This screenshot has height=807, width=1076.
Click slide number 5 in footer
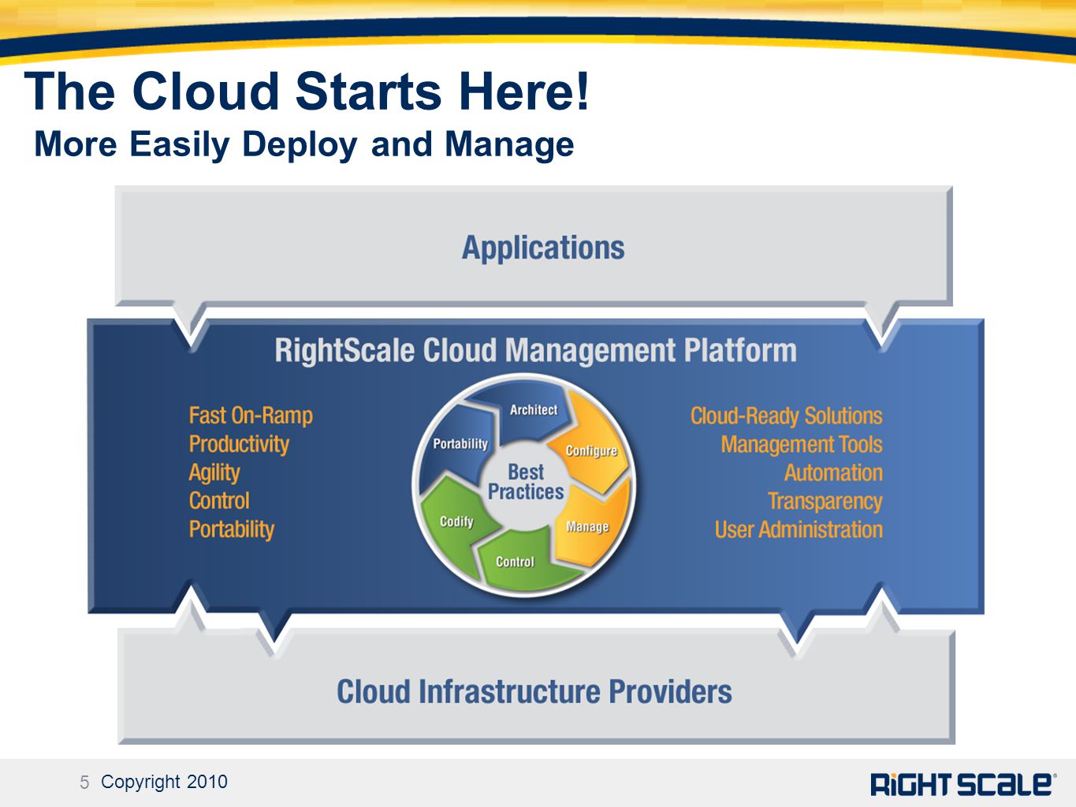pos(84,783)
